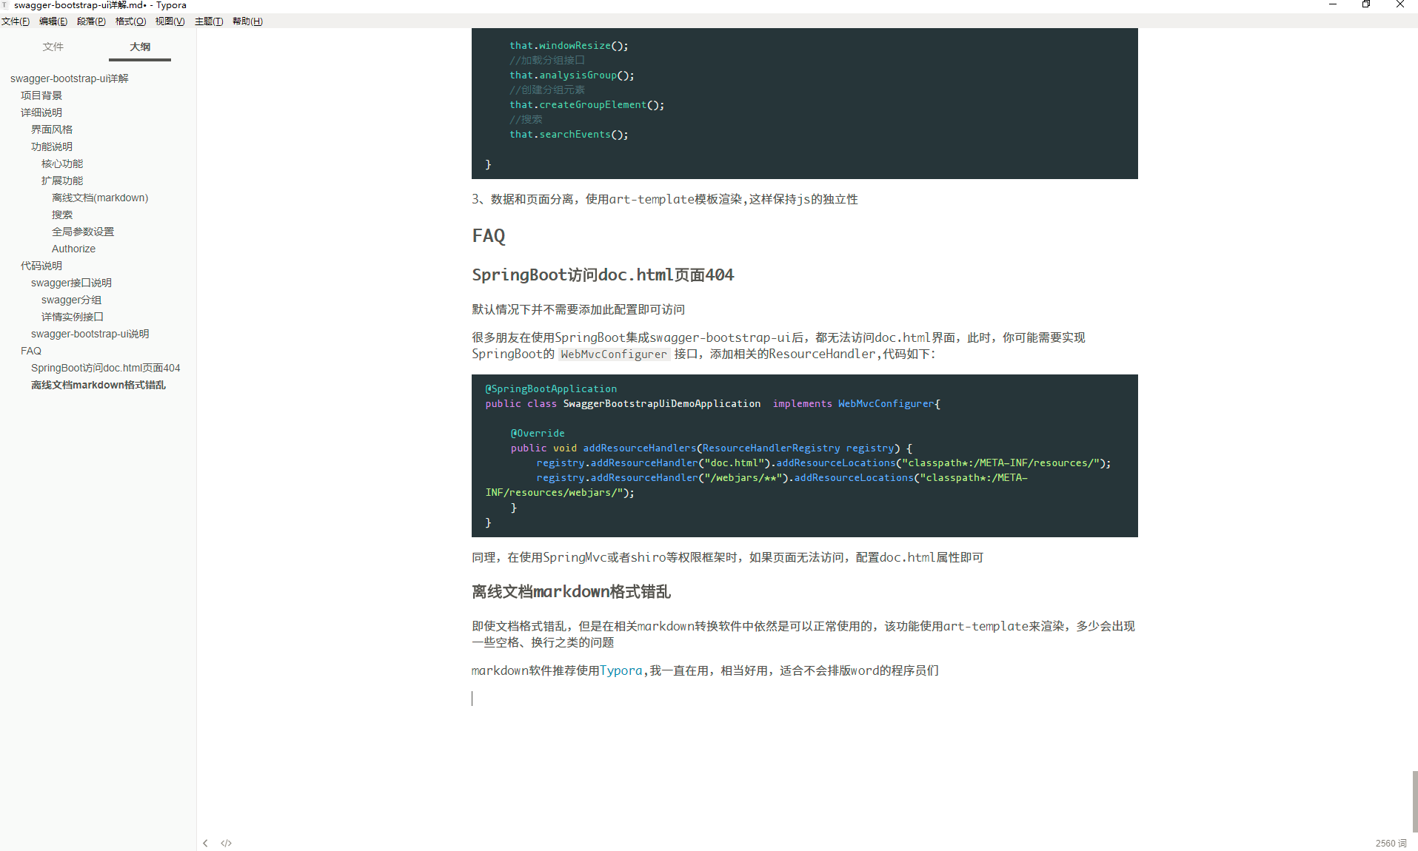Viewport: 1418px width, 851px height.
Task: Open the 格式 menu
Action: (130, 21)
